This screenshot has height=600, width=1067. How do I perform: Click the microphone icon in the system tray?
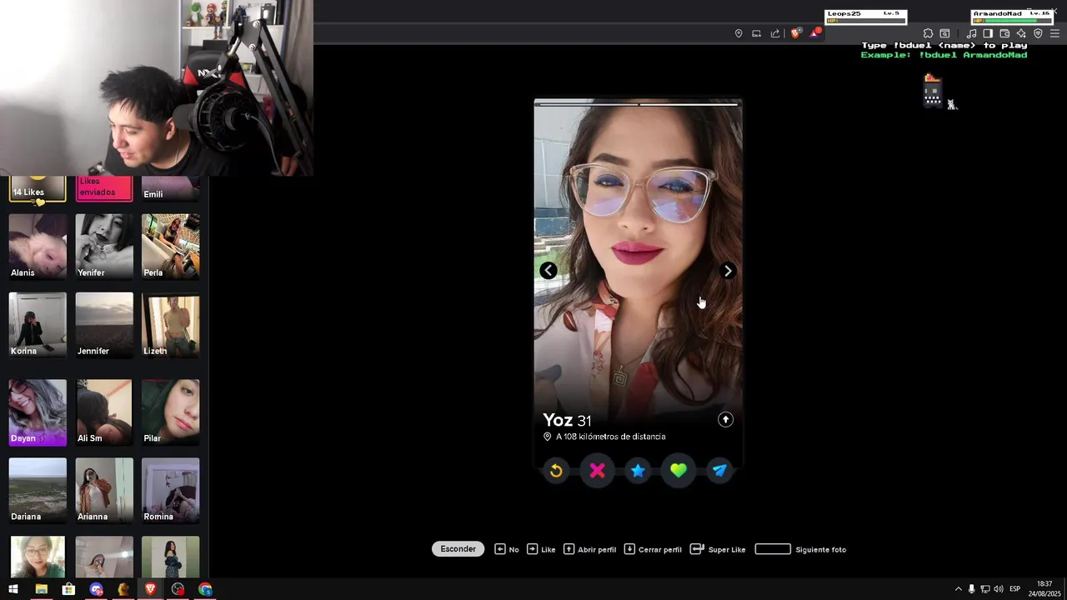click(971, 589)
